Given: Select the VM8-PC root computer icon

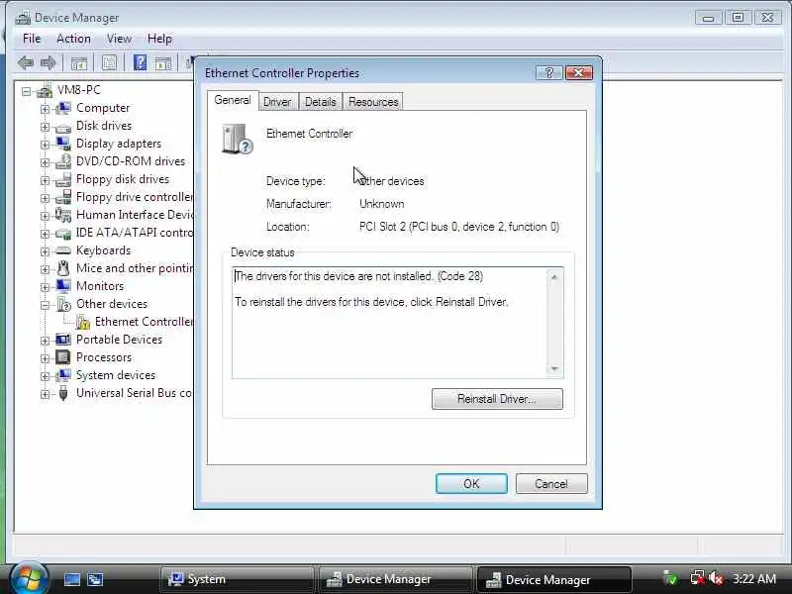Looking at the screenshot, I should tap(45, 90).
